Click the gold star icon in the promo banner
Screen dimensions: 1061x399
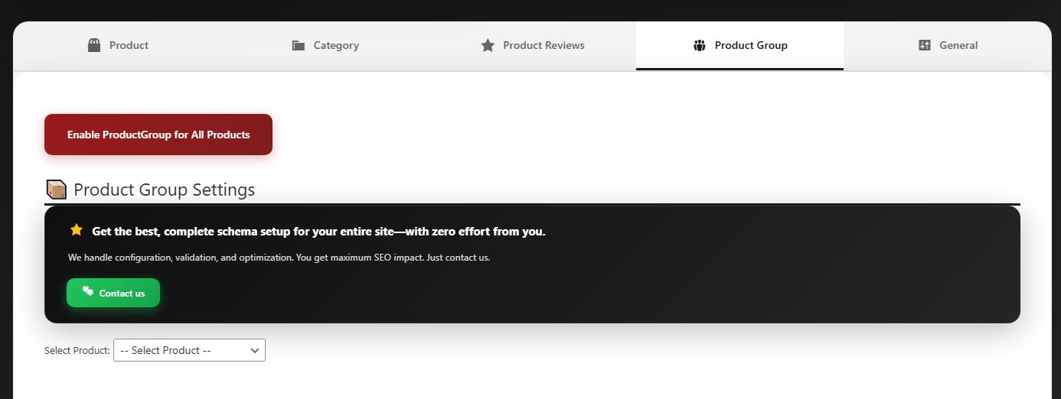76,230
